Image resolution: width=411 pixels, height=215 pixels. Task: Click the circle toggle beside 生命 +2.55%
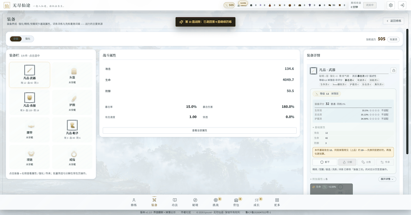[340, 187]
